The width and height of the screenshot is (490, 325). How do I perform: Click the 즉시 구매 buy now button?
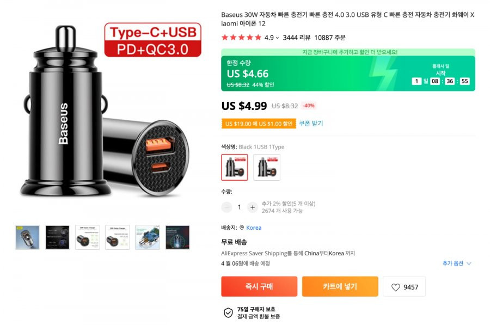(259, 286)
